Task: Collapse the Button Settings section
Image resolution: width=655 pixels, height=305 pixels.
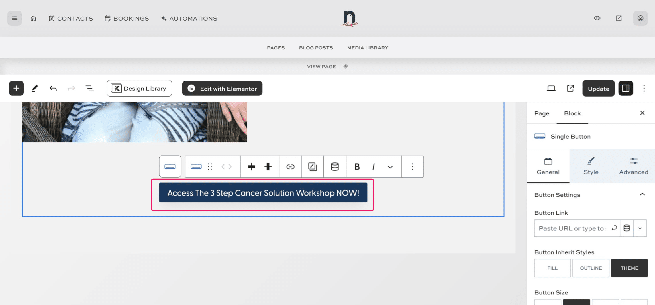Action: (642, 195)
